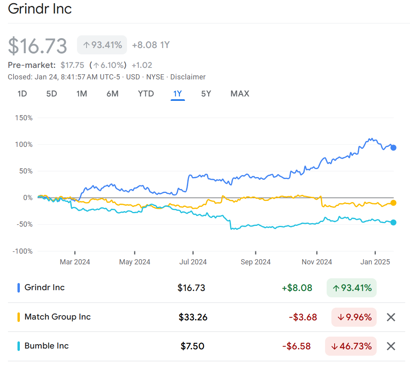Show the 1M chart range

(x=82, y=94)
